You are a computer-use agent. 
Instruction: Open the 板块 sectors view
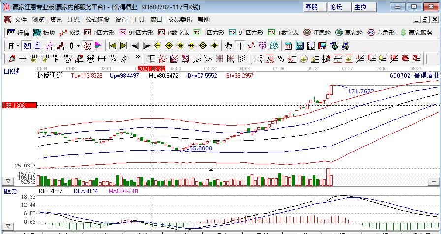click(44, 33)
